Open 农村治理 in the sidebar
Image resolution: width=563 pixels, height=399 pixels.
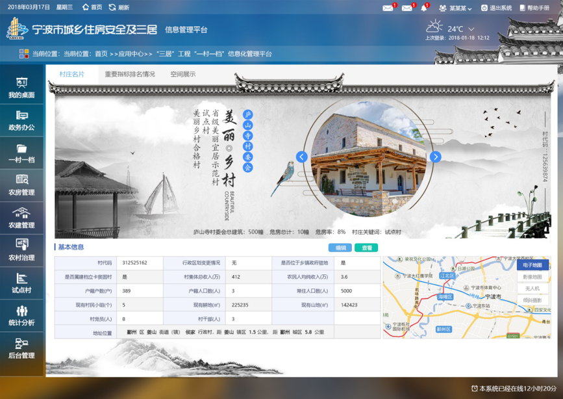coord(21,250)
